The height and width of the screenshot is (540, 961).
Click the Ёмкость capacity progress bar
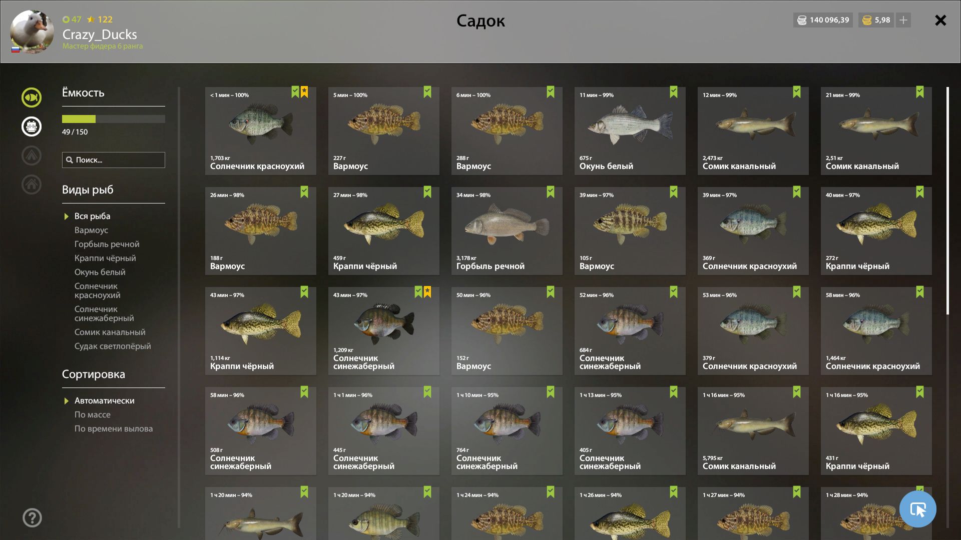pos(114,119)
